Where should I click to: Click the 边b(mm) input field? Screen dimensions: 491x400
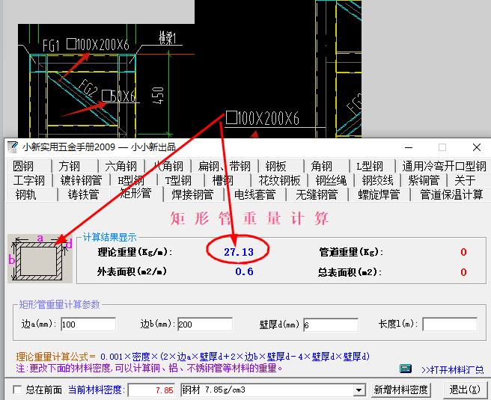pyautogui.click(x=205, y=324)
